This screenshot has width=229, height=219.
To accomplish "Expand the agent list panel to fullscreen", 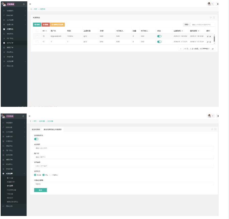I will [214, 17].
